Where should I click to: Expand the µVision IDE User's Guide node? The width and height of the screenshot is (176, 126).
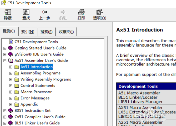[x=5, y=54]
